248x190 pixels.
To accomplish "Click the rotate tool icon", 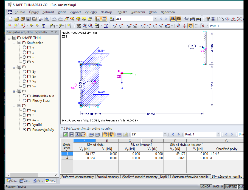I will (227, 19).
